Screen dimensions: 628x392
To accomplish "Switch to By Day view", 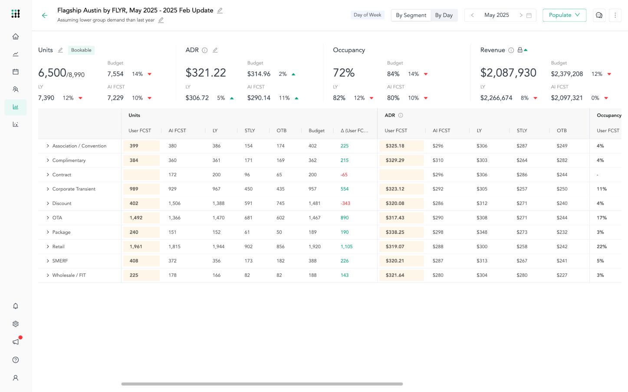I will point(444,15).
